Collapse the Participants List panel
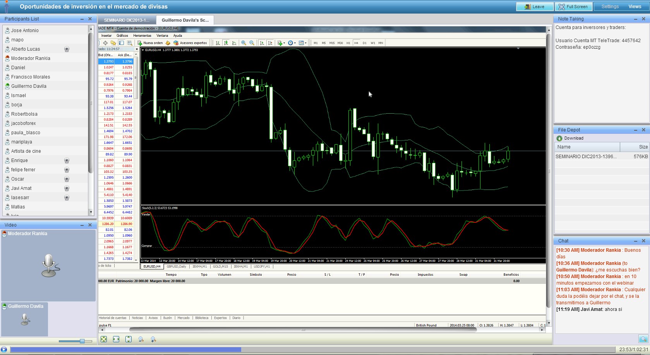650x355 pixels. pyautogui.click(x=82, y=19)
